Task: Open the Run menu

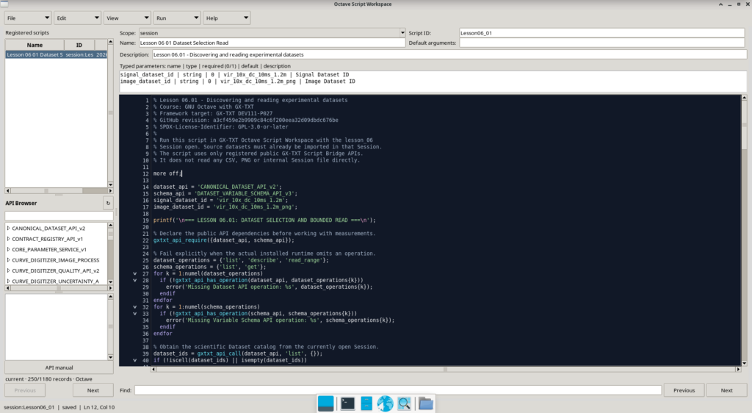Action: click(176, 18)
